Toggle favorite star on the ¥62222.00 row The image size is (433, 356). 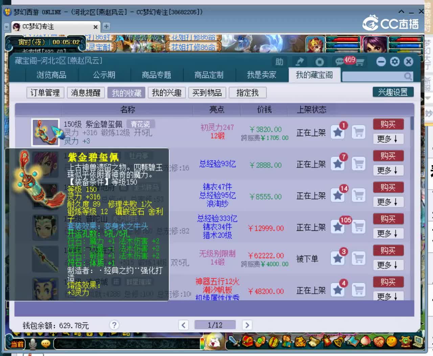click(x=338, y=258)
